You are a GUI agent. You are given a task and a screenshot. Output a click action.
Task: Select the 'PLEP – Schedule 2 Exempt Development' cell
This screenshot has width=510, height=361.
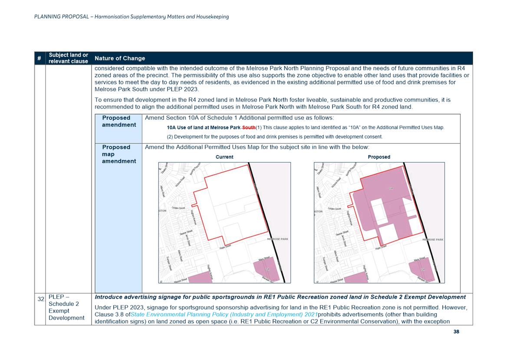click(x=66, y=307)
